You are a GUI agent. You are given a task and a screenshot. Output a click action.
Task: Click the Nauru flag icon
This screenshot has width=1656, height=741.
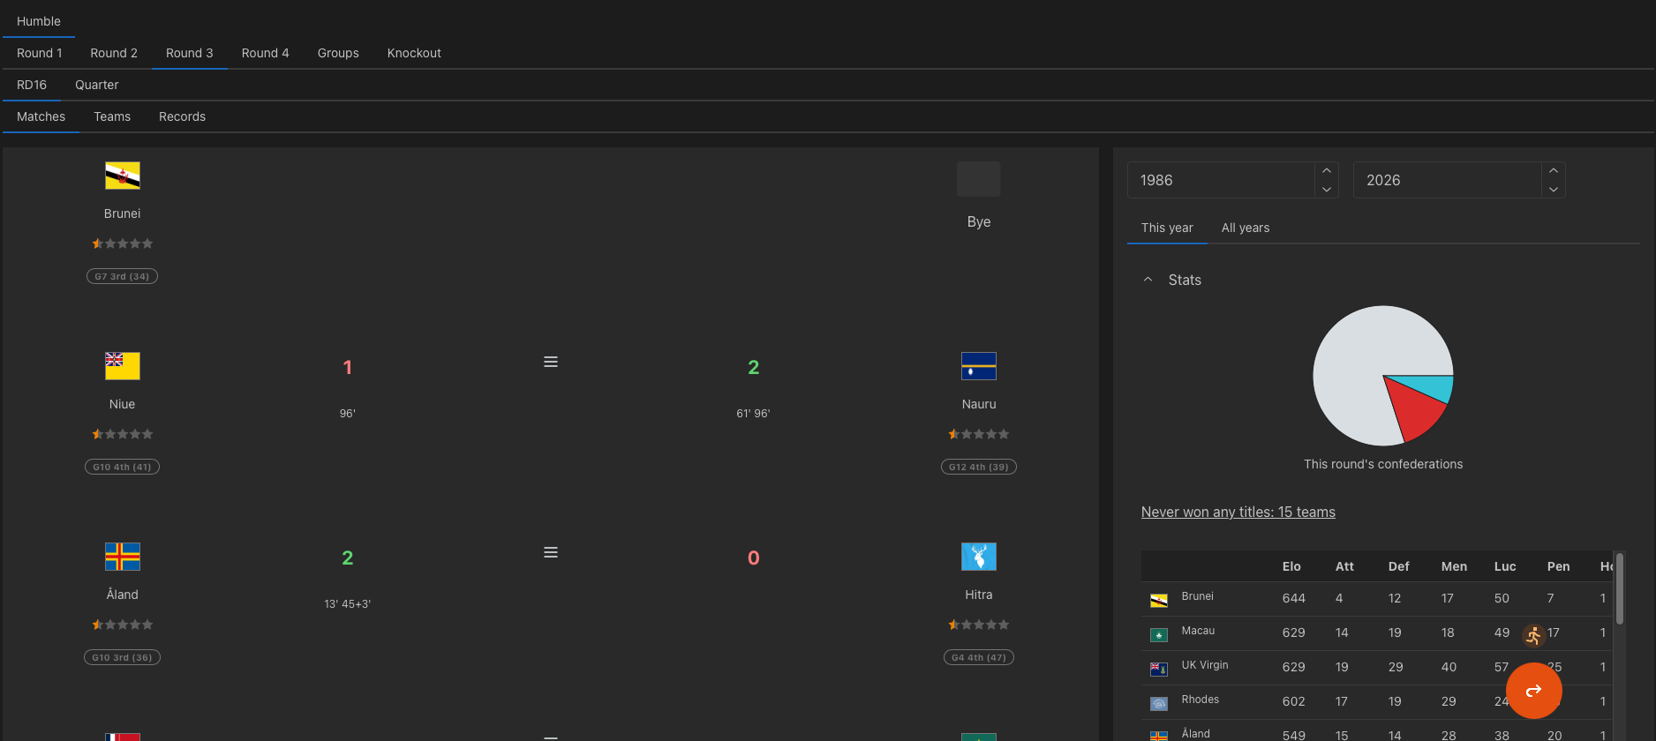(x=978, y=366)
